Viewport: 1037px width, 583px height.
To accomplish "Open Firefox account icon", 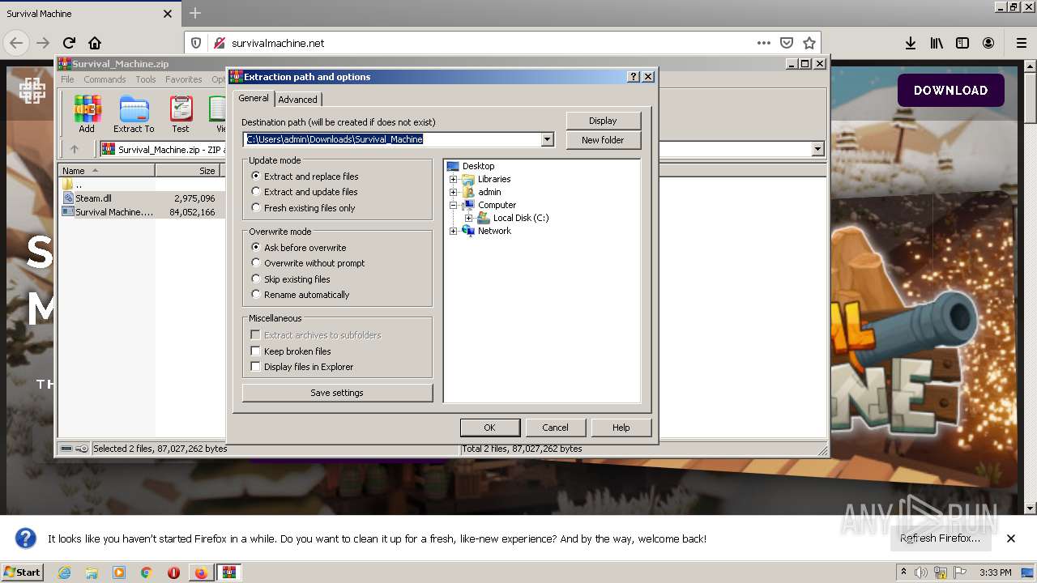I will 988,43.
